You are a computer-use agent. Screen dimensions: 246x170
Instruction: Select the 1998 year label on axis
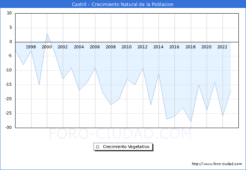click(31, 47)
